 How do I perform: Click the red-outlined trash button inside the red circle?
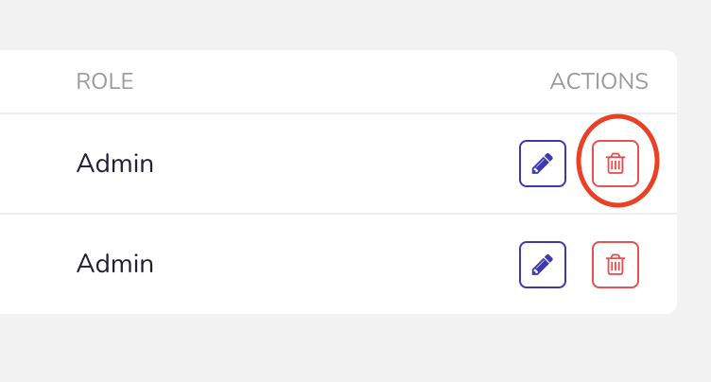(x=616, y=164)
